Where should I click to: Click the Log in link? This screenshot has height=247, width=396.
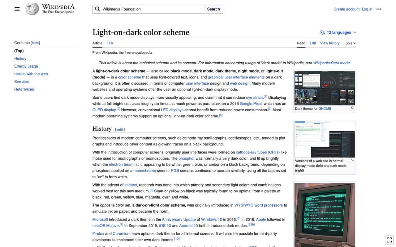point(367,9)
